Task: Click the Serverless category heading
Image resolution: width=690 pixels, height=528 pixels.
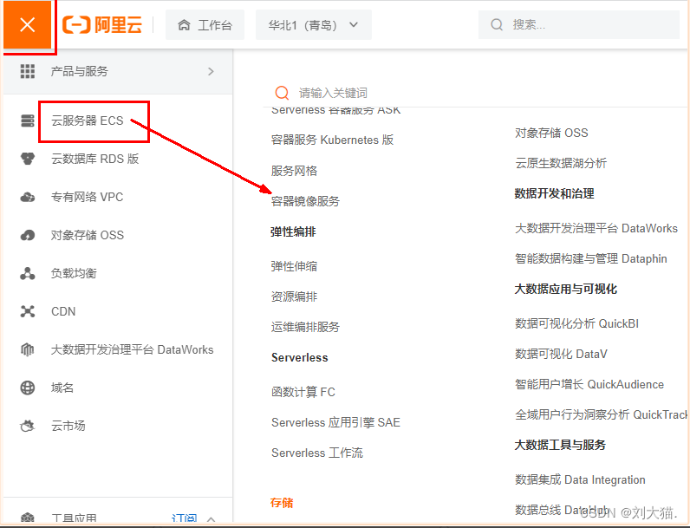Action: click(x=300, y=358)
